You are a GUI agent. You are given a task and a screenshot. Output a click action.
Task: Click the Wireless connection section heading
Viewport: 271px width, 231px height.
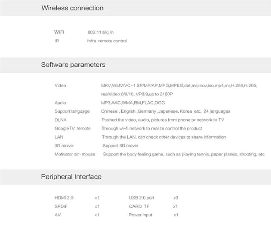click(x=72, y=8)
